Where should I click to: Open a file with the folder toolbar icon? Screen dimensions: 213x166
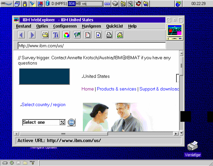[x=45, y=35]
